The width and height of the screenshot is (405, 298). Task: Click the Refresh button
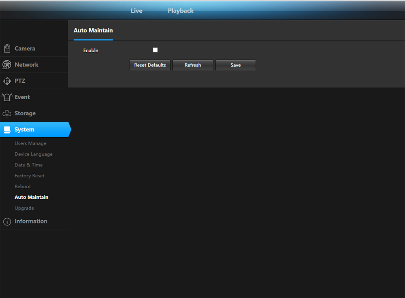coord(193,65)
